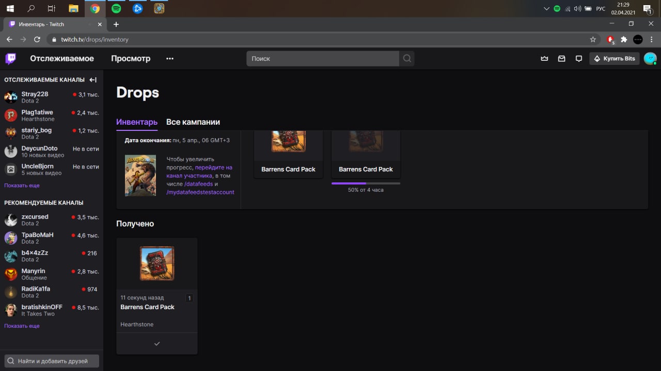
Task: Open the /mydatafeedstestaccount link
Action: (200, 192)
